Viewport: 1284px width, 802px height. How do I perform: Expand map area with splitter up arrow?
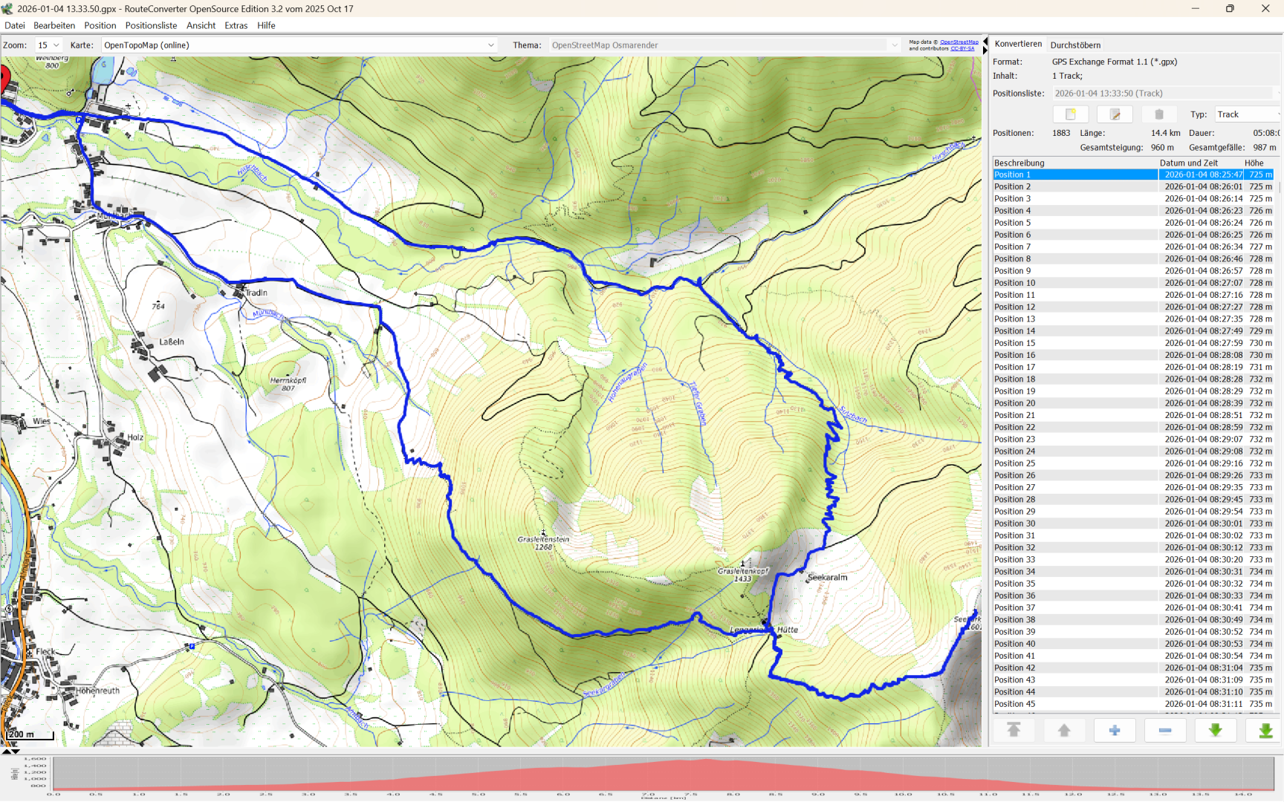pyautogui.click(x=6, y=752)
